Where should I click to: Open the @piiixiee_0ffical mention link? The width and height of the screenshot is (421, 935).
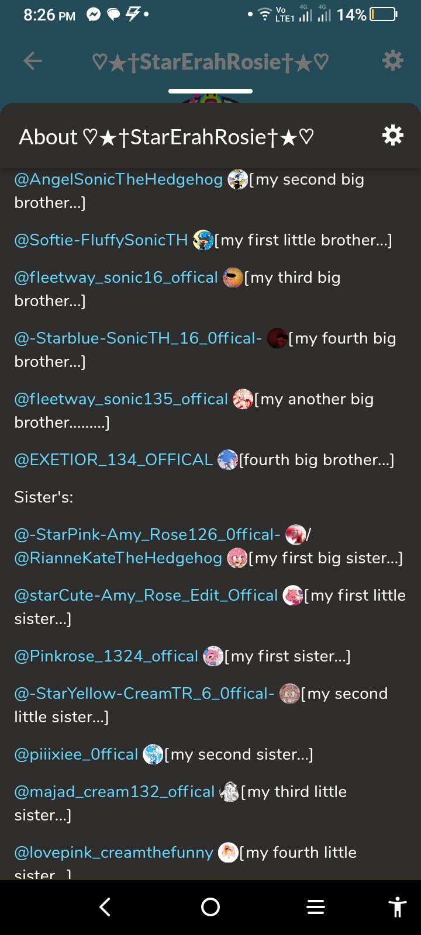[x=76, y=754]
